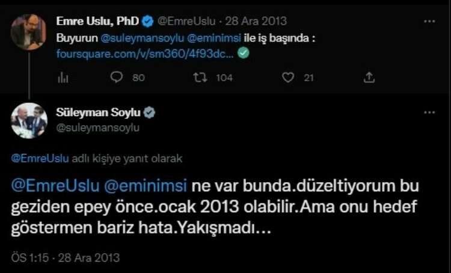
Task: Expand three-dot options on Süleyman Soylu tweet
Action: click(x=429, y=112)
